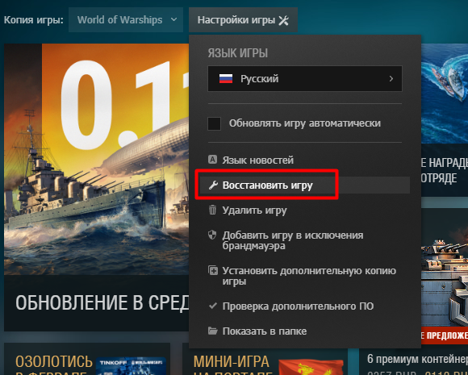This screenshot has width=468, height=375.
Task: Open the ОБНОВЛЕНИЕ В СРЕДУ news headline
Action: point(102,302)
